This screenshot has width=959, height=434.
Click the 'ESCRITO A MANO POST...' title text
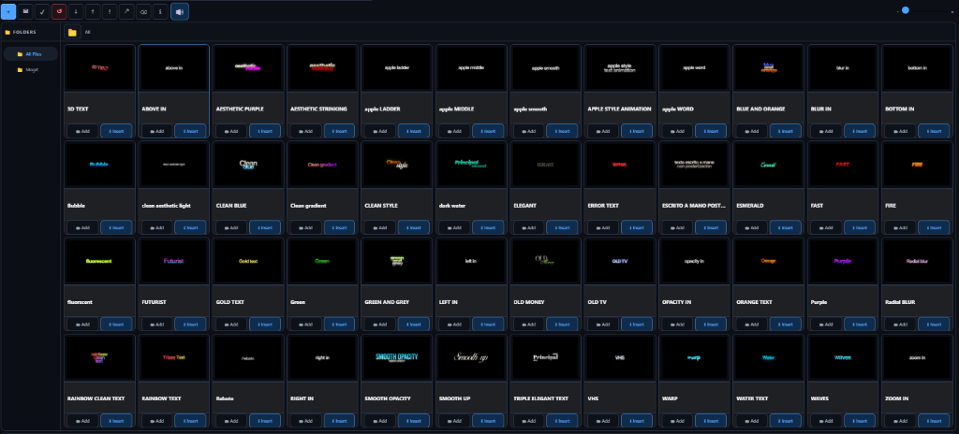pos(692,206)
